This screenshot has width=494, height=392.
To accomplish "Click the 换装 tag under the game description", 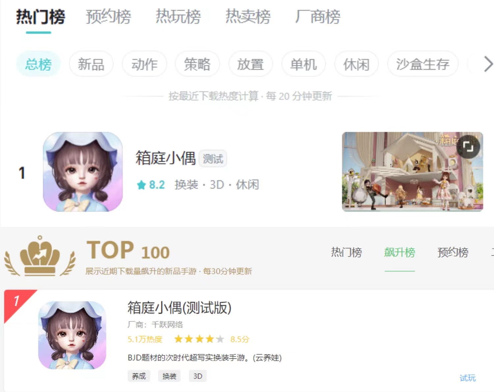I will coord(169,376).
